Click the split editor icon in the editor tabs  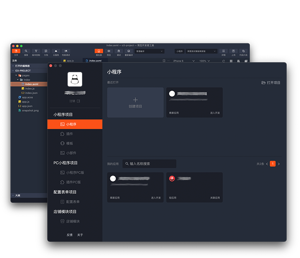click(164, 61)
